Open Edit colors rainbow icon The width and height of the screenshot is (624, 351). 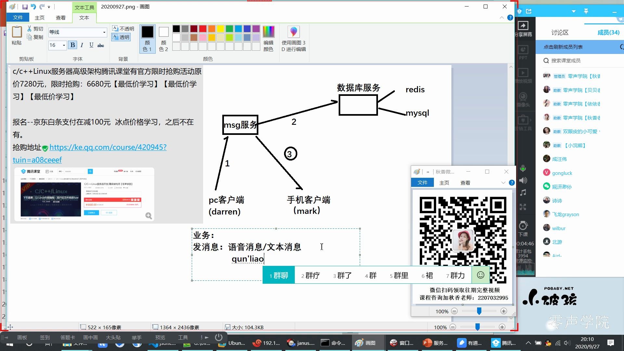click(268, 32)
